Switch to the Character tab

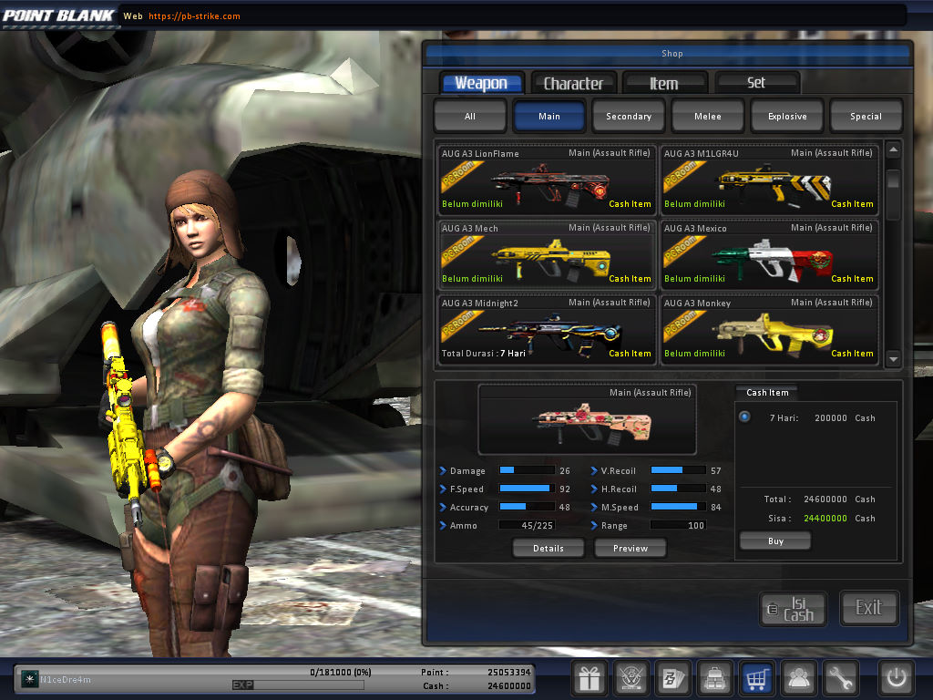point(574,83)
